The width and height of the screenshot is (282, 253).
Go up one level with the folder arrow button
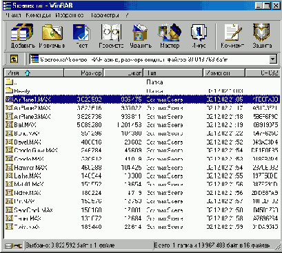14,59
